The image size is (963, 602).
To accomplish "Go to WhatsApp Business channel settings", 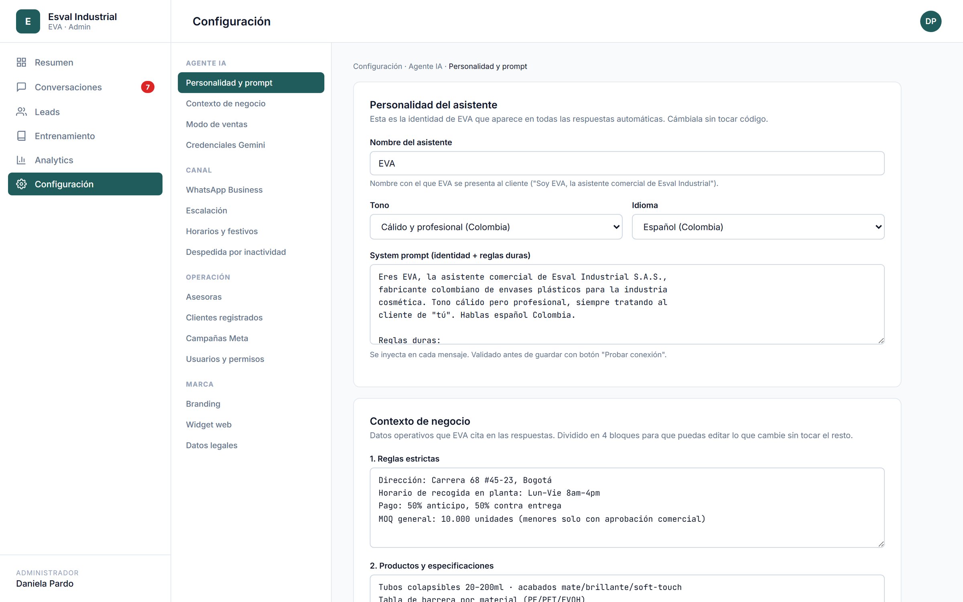I will (x=251, y=190).
